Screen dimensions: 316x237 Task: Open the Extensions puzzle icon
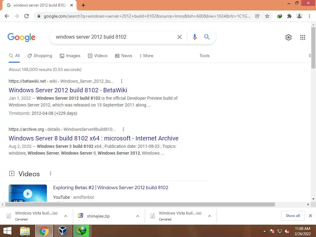tap(289, 16)
